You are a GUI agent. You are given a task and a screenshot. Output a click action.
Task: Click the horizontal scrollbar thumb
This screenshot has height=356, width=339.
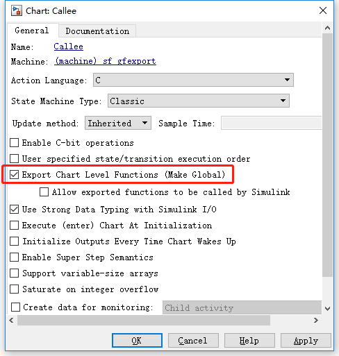click(144, 321)
